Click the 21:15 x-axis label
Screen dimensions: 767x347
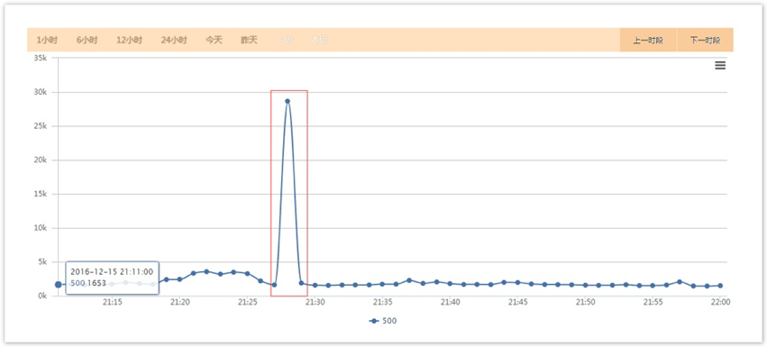[x=113, y=303]
